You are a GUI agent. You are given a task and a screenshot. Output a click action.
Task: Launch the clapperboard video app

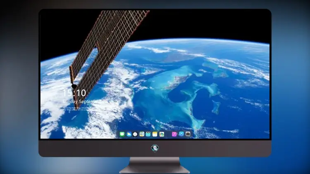pos(148,134)
